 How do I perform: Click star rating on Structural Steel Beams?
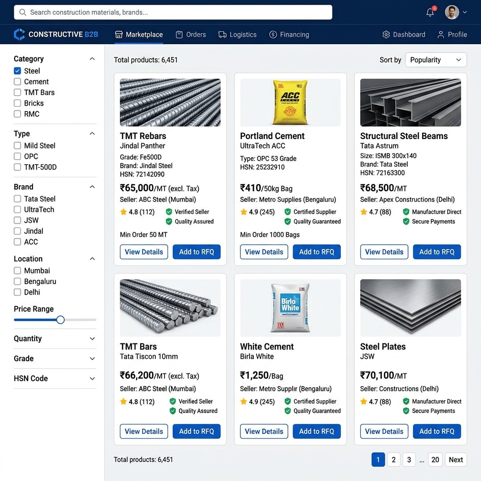click(x=364, y=212)
